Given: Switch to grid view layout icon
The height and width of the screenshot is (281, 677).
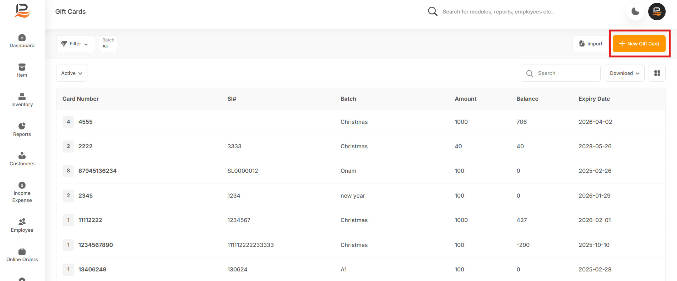Looking at the screenshot, I should click(657, 73).
